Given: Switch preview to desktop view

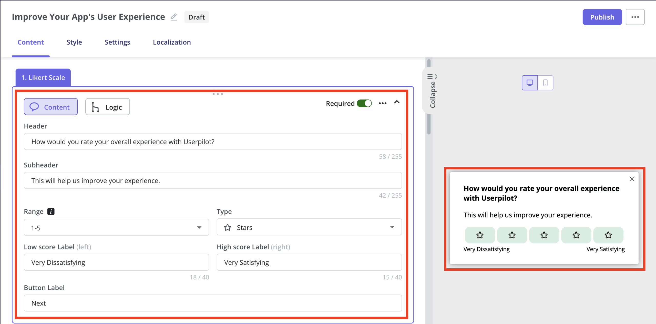Looking at the screenshot, I should tap(529, 83).
